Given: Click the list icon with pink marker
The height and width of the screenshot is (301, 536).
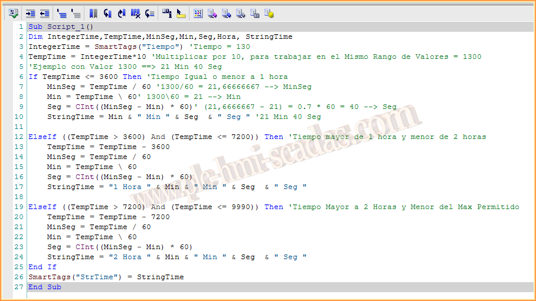Looking at the screenshot, I should (213, 12).
